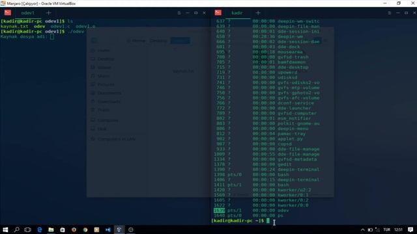Add a new tab in the odev1 terminal
Screen dimensions: 417x234
click(x=48, y=13)
